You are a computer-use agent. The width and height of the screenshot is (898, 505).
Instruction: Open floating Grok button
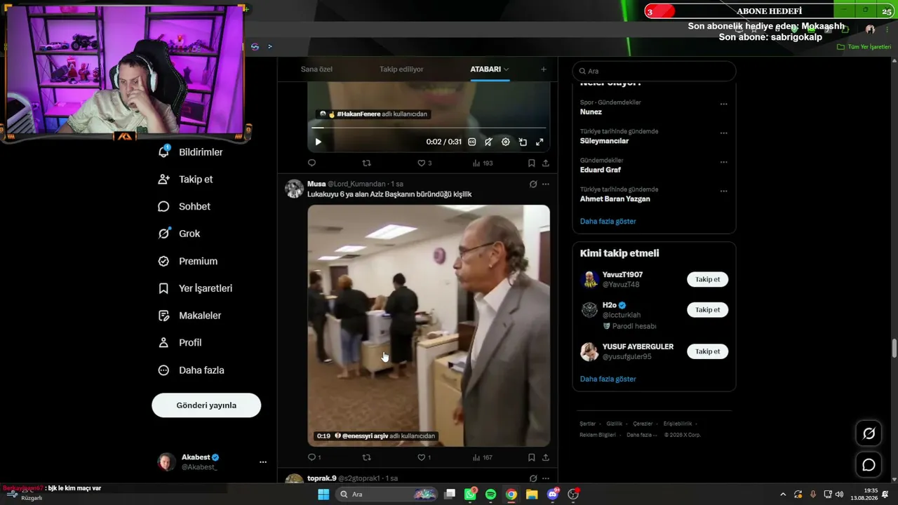coord(869,433)
